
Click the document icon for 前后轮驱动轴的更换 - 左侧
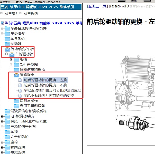20,80
